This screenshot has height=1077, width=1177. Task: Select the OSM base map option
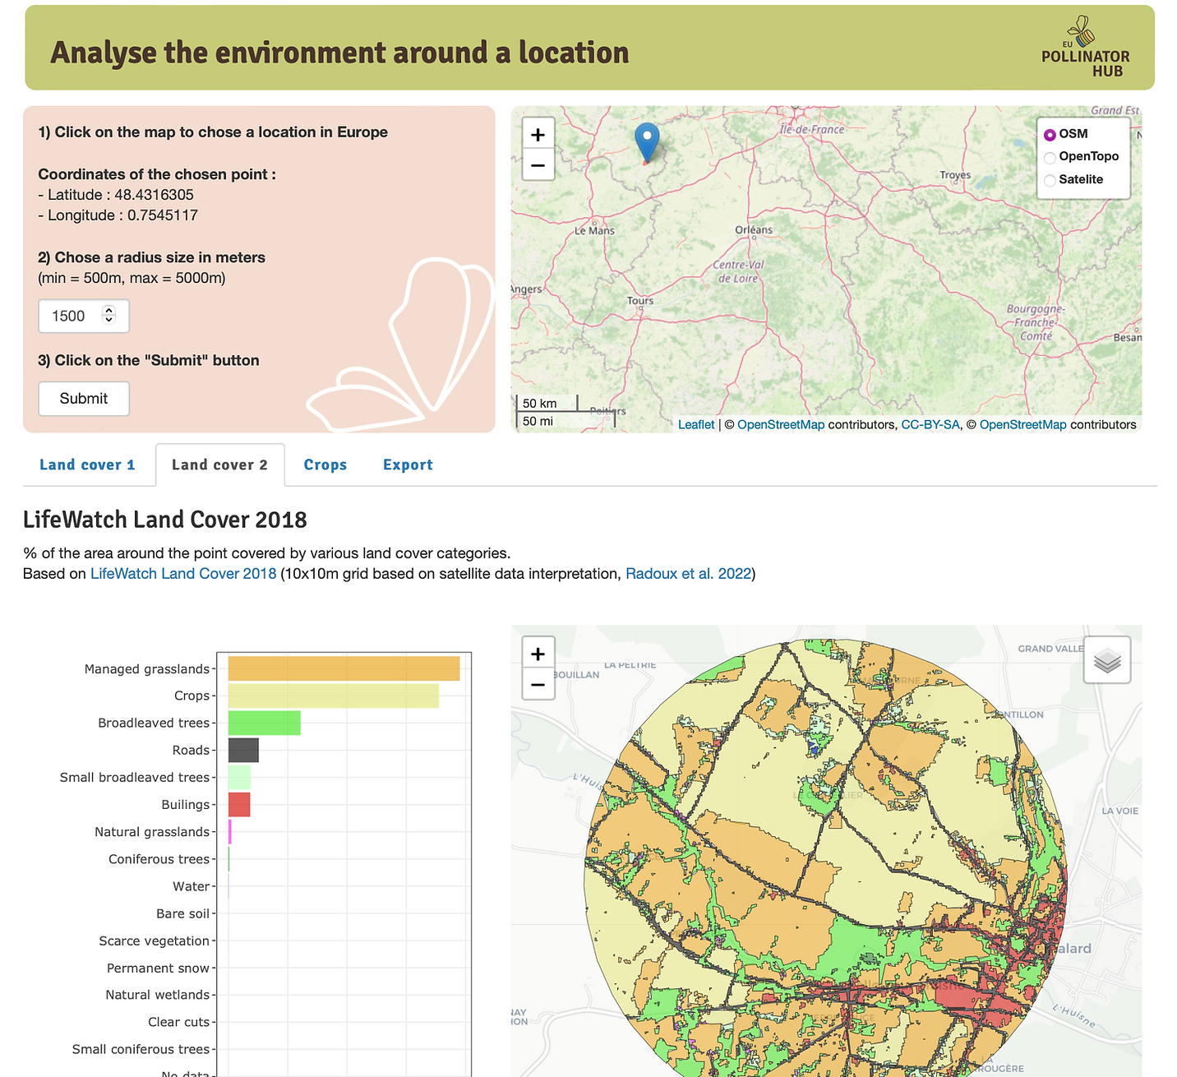click(x=1050, y=135)
